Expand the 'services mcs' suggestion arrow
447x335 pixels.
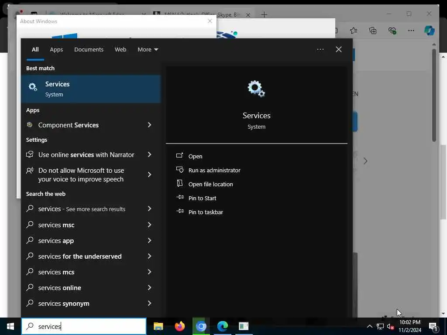pyautogui.click(x=149, y=272)
